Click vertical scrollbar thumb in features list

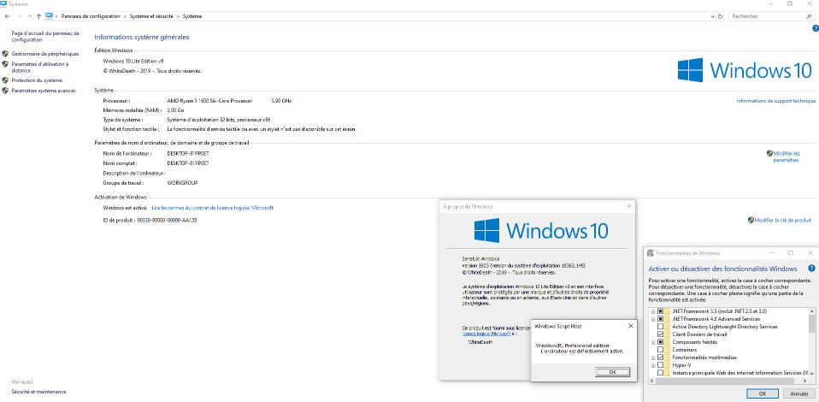pos(811,323)
